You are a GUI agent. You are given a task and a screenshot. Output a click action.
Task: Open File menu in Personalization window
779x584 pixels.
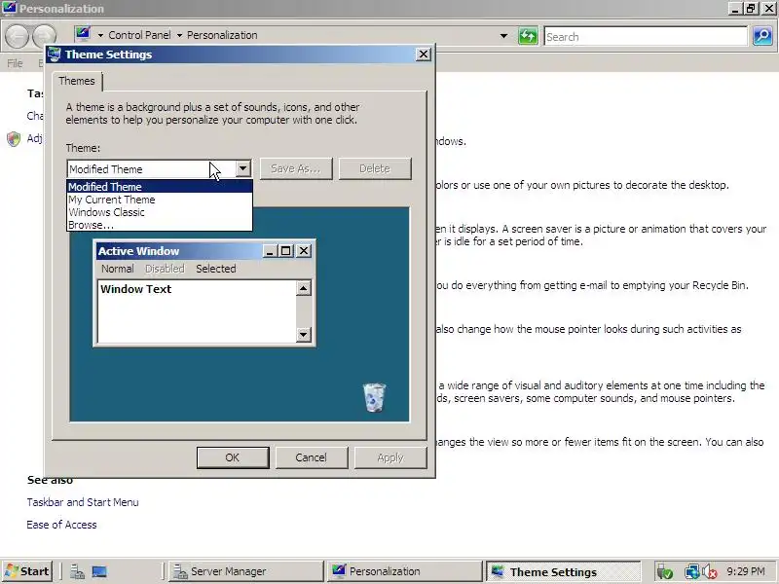click(15, 63)
